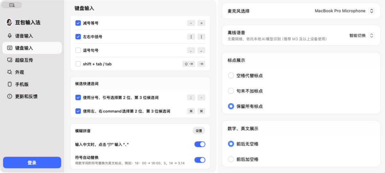Click the shift+tab key cap icon
The width and height of the screenshot is (385, 173).
[x=189, y=64]
